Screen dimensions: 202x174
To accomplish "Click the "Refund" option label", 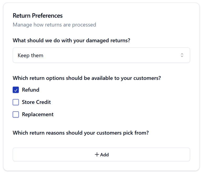I will pyautogui.click(x=31, y=90).
